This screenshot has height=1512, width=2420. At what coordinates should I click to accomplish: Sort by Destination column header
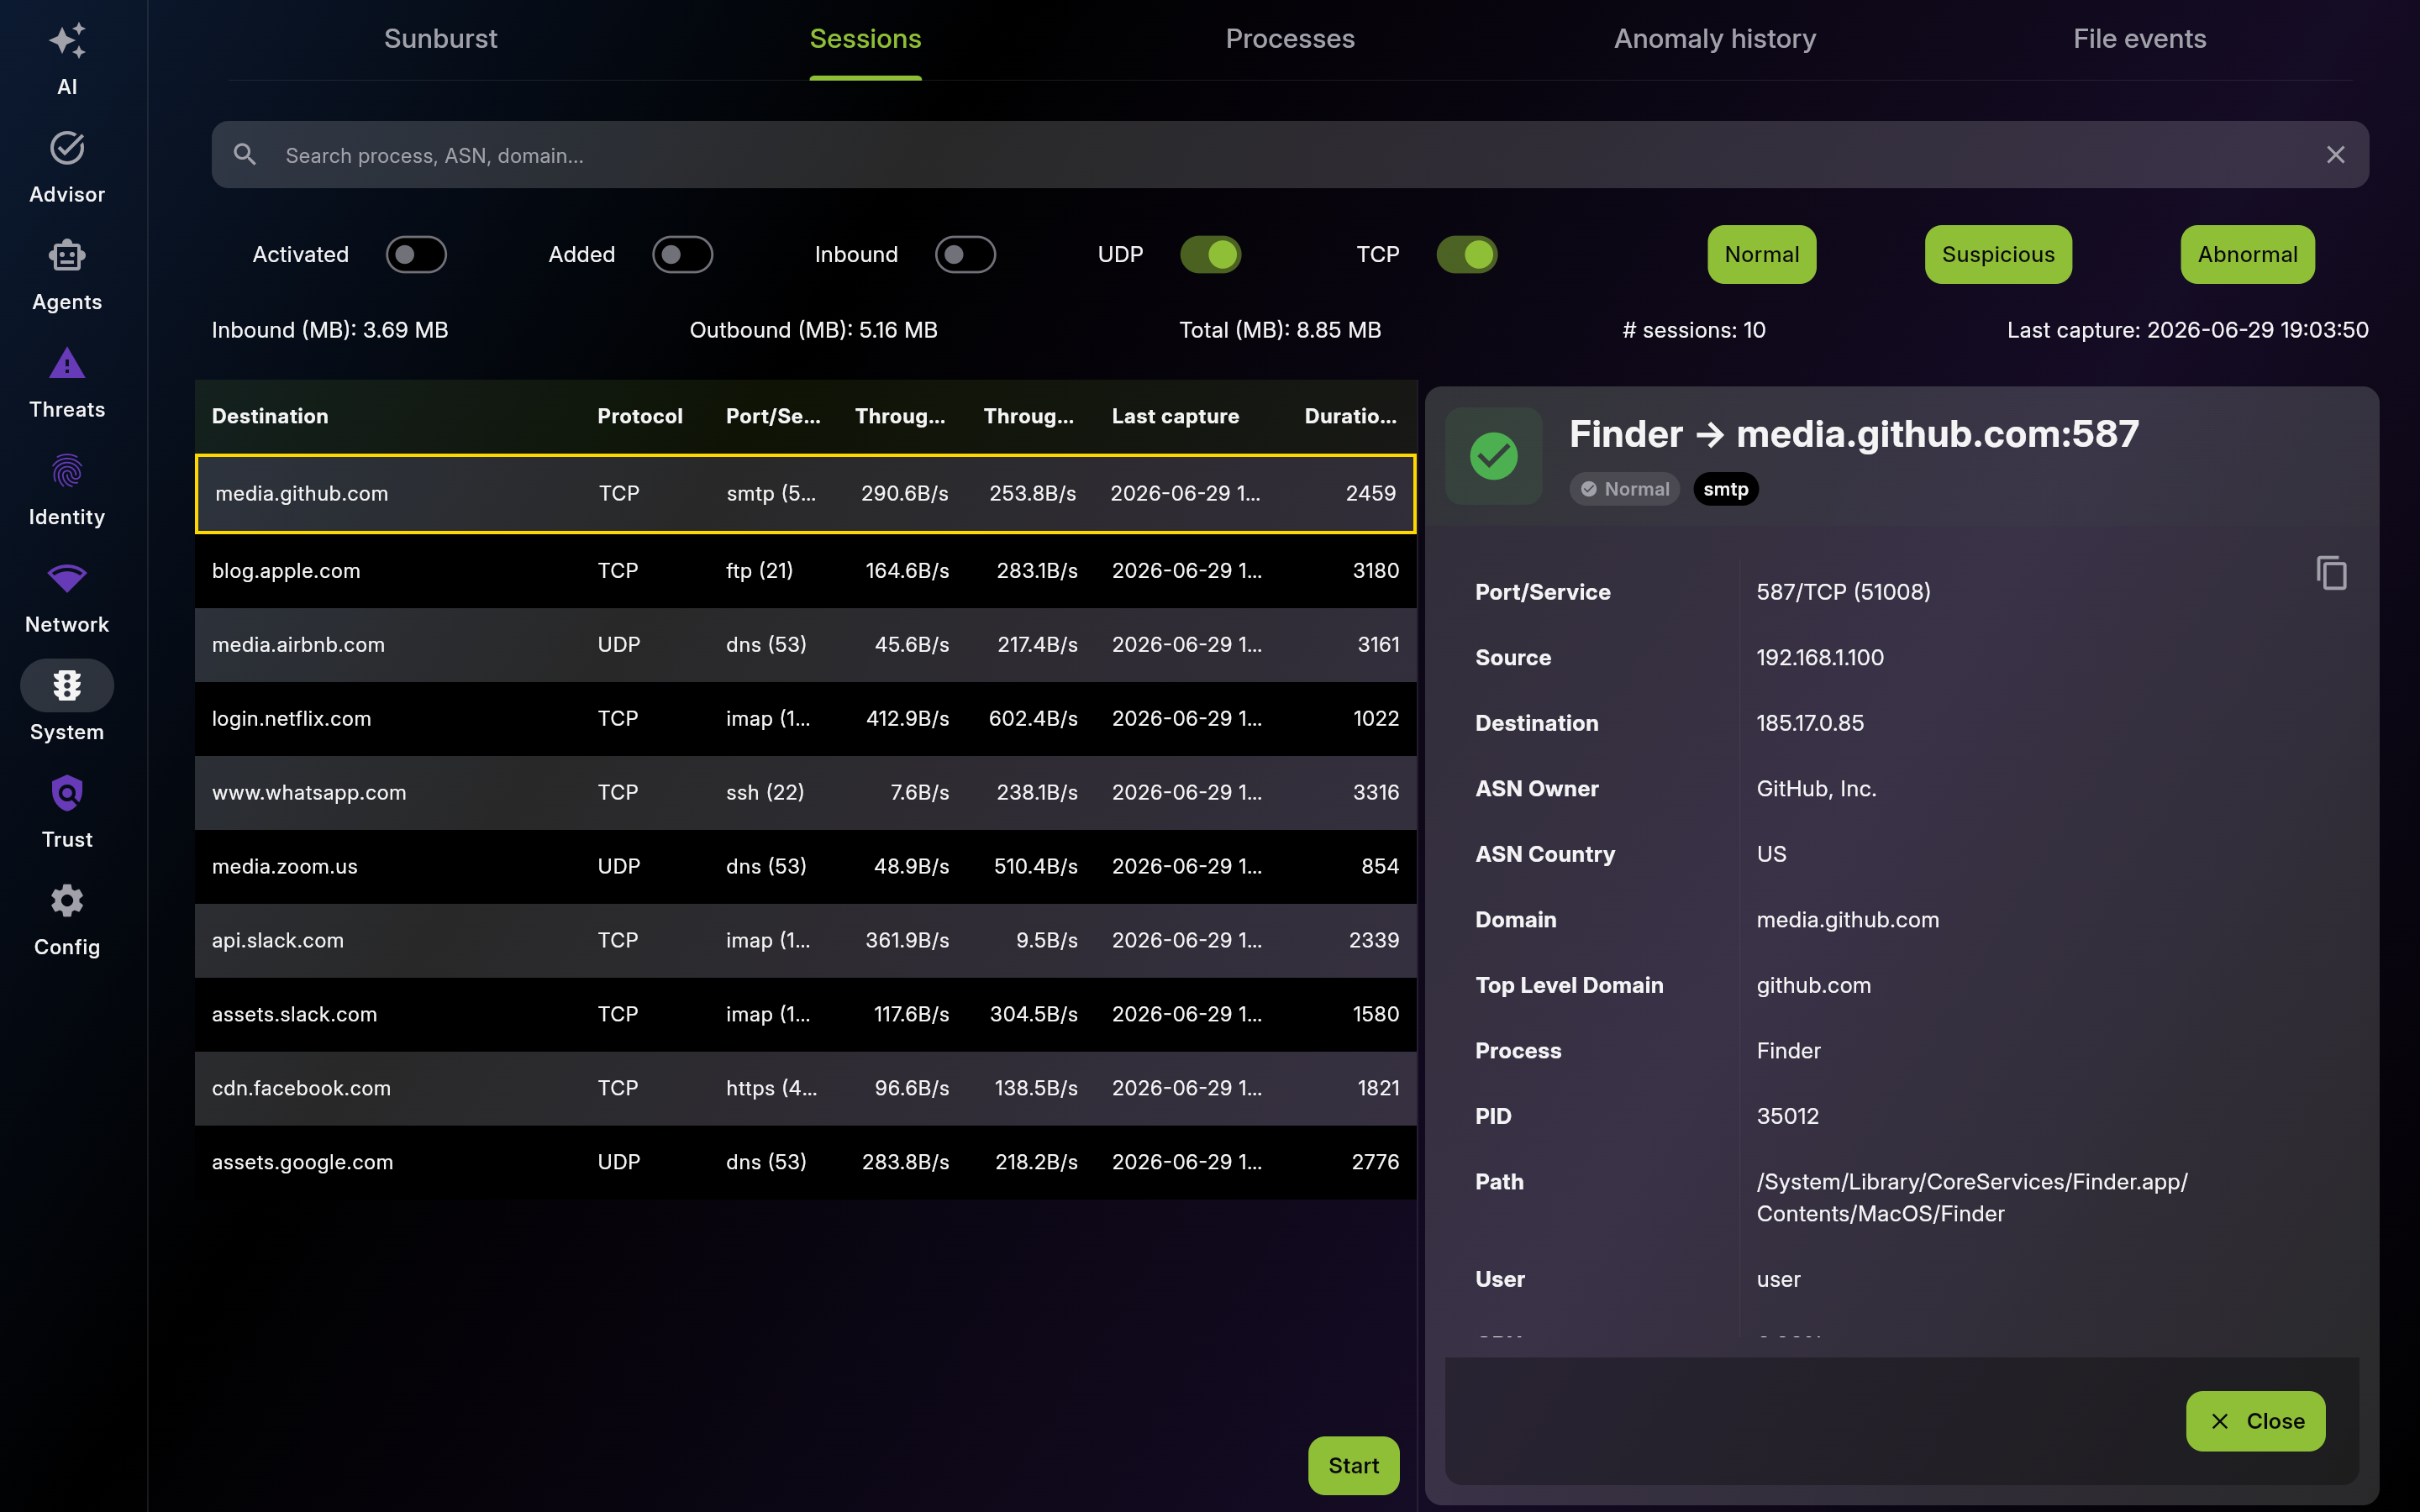[270, 416]
